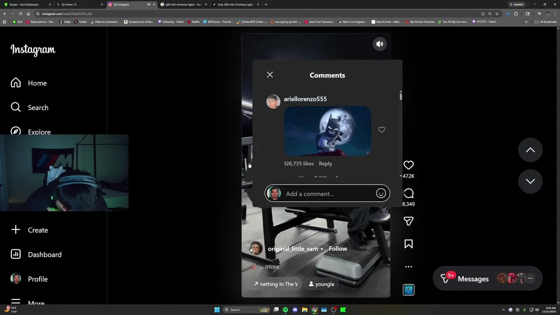
Task: Go to next reel with down chevron
Action: click(x=530, y=181)
